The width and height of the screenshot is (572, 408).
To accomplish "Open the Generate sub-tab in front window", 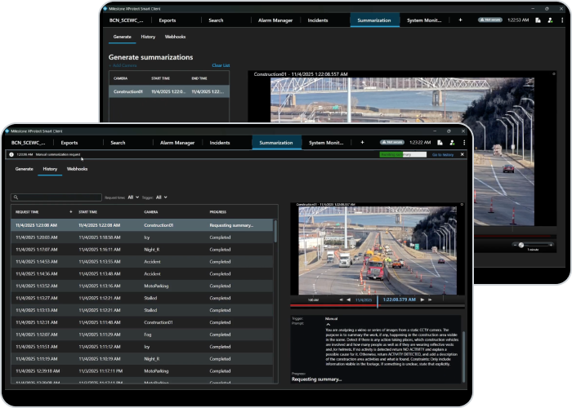I will click(24, 169).
